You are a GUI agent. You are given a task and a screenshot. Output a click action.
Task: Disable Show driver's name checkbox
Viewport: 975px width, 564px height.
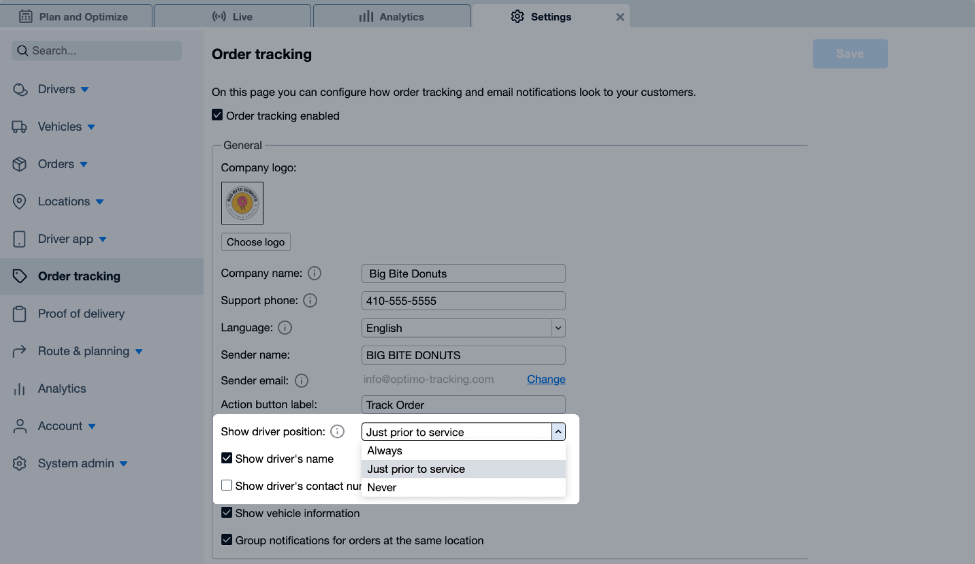tap(227, 459)
